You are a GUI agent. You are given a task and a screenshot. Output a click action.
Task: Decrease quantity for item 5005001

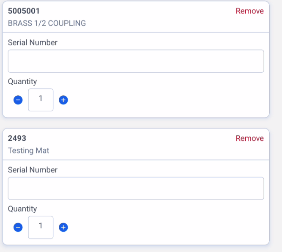click(x=18, y=100)
